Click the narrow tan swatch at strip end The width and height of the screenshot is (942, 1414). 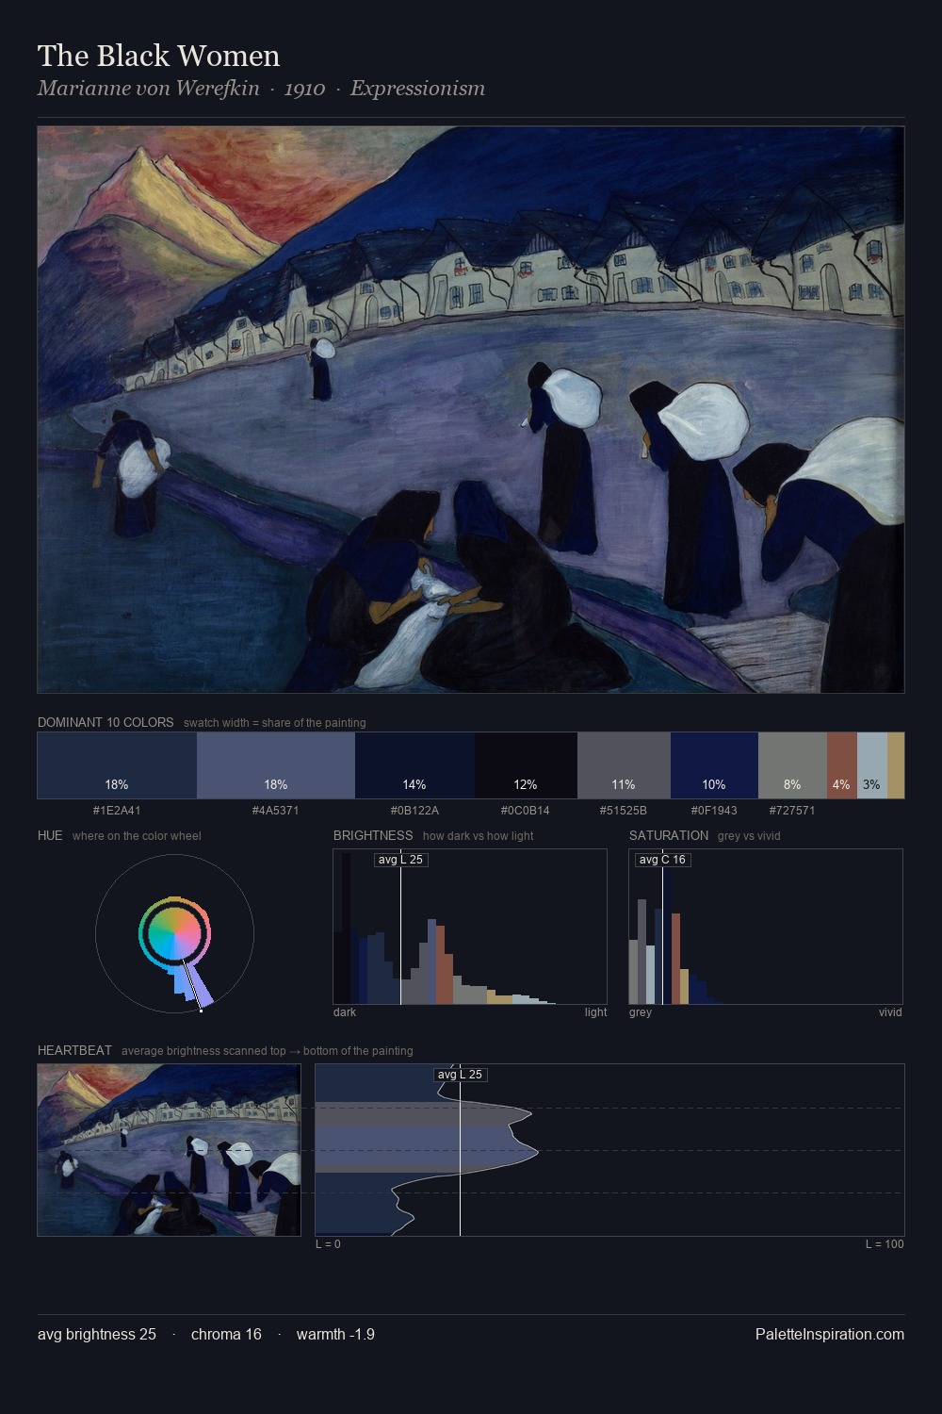[896, 765]
